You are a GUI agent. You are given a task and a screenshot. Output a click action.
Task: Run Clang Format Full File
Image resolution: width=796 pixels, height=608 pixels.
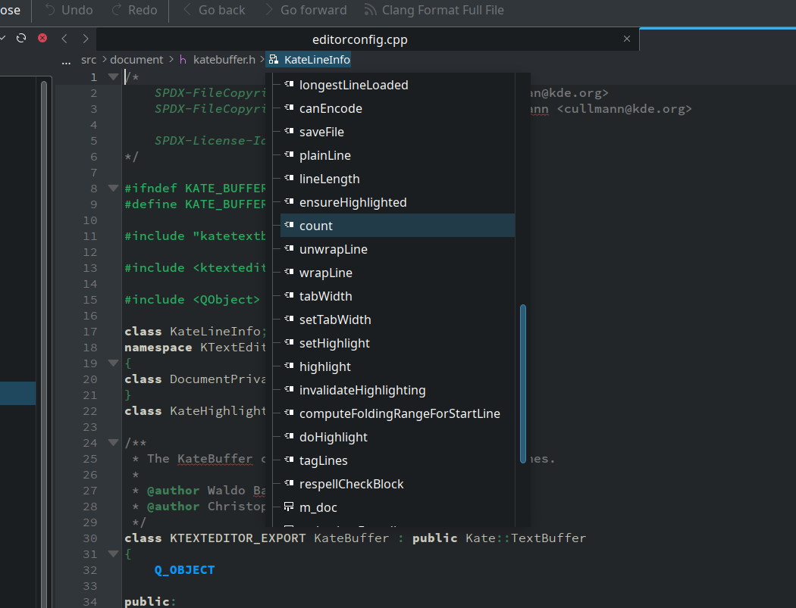(434, 10)
